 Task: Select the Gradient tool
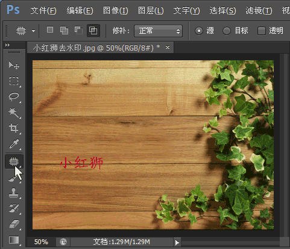click(14, 240)
